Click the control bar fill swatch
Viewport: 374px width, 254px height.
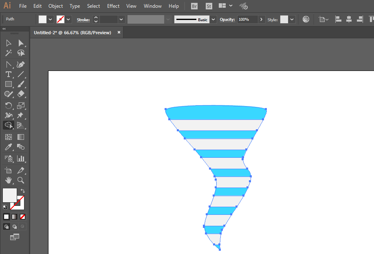[42, 20]
